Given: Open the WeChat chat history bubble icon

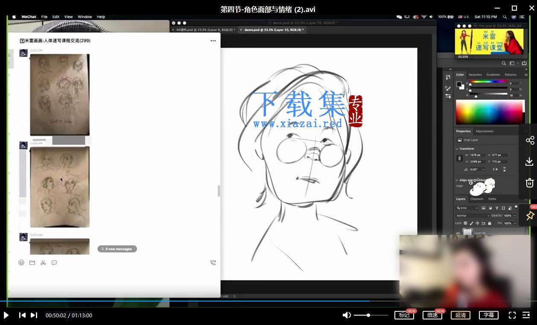Looking at the screenshot, I should [54, 263].
